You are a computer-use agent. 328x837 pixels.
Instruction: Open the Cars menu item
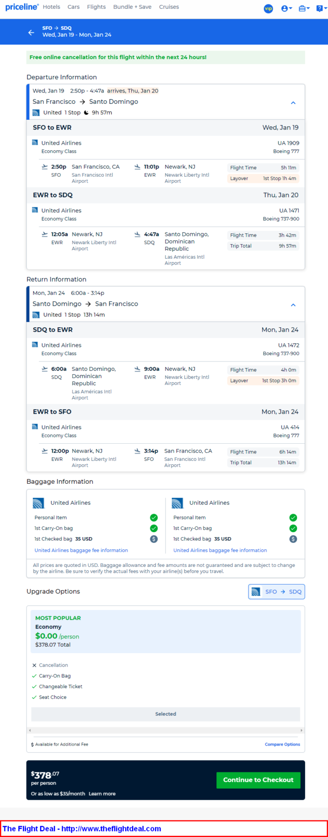[73, 7]
